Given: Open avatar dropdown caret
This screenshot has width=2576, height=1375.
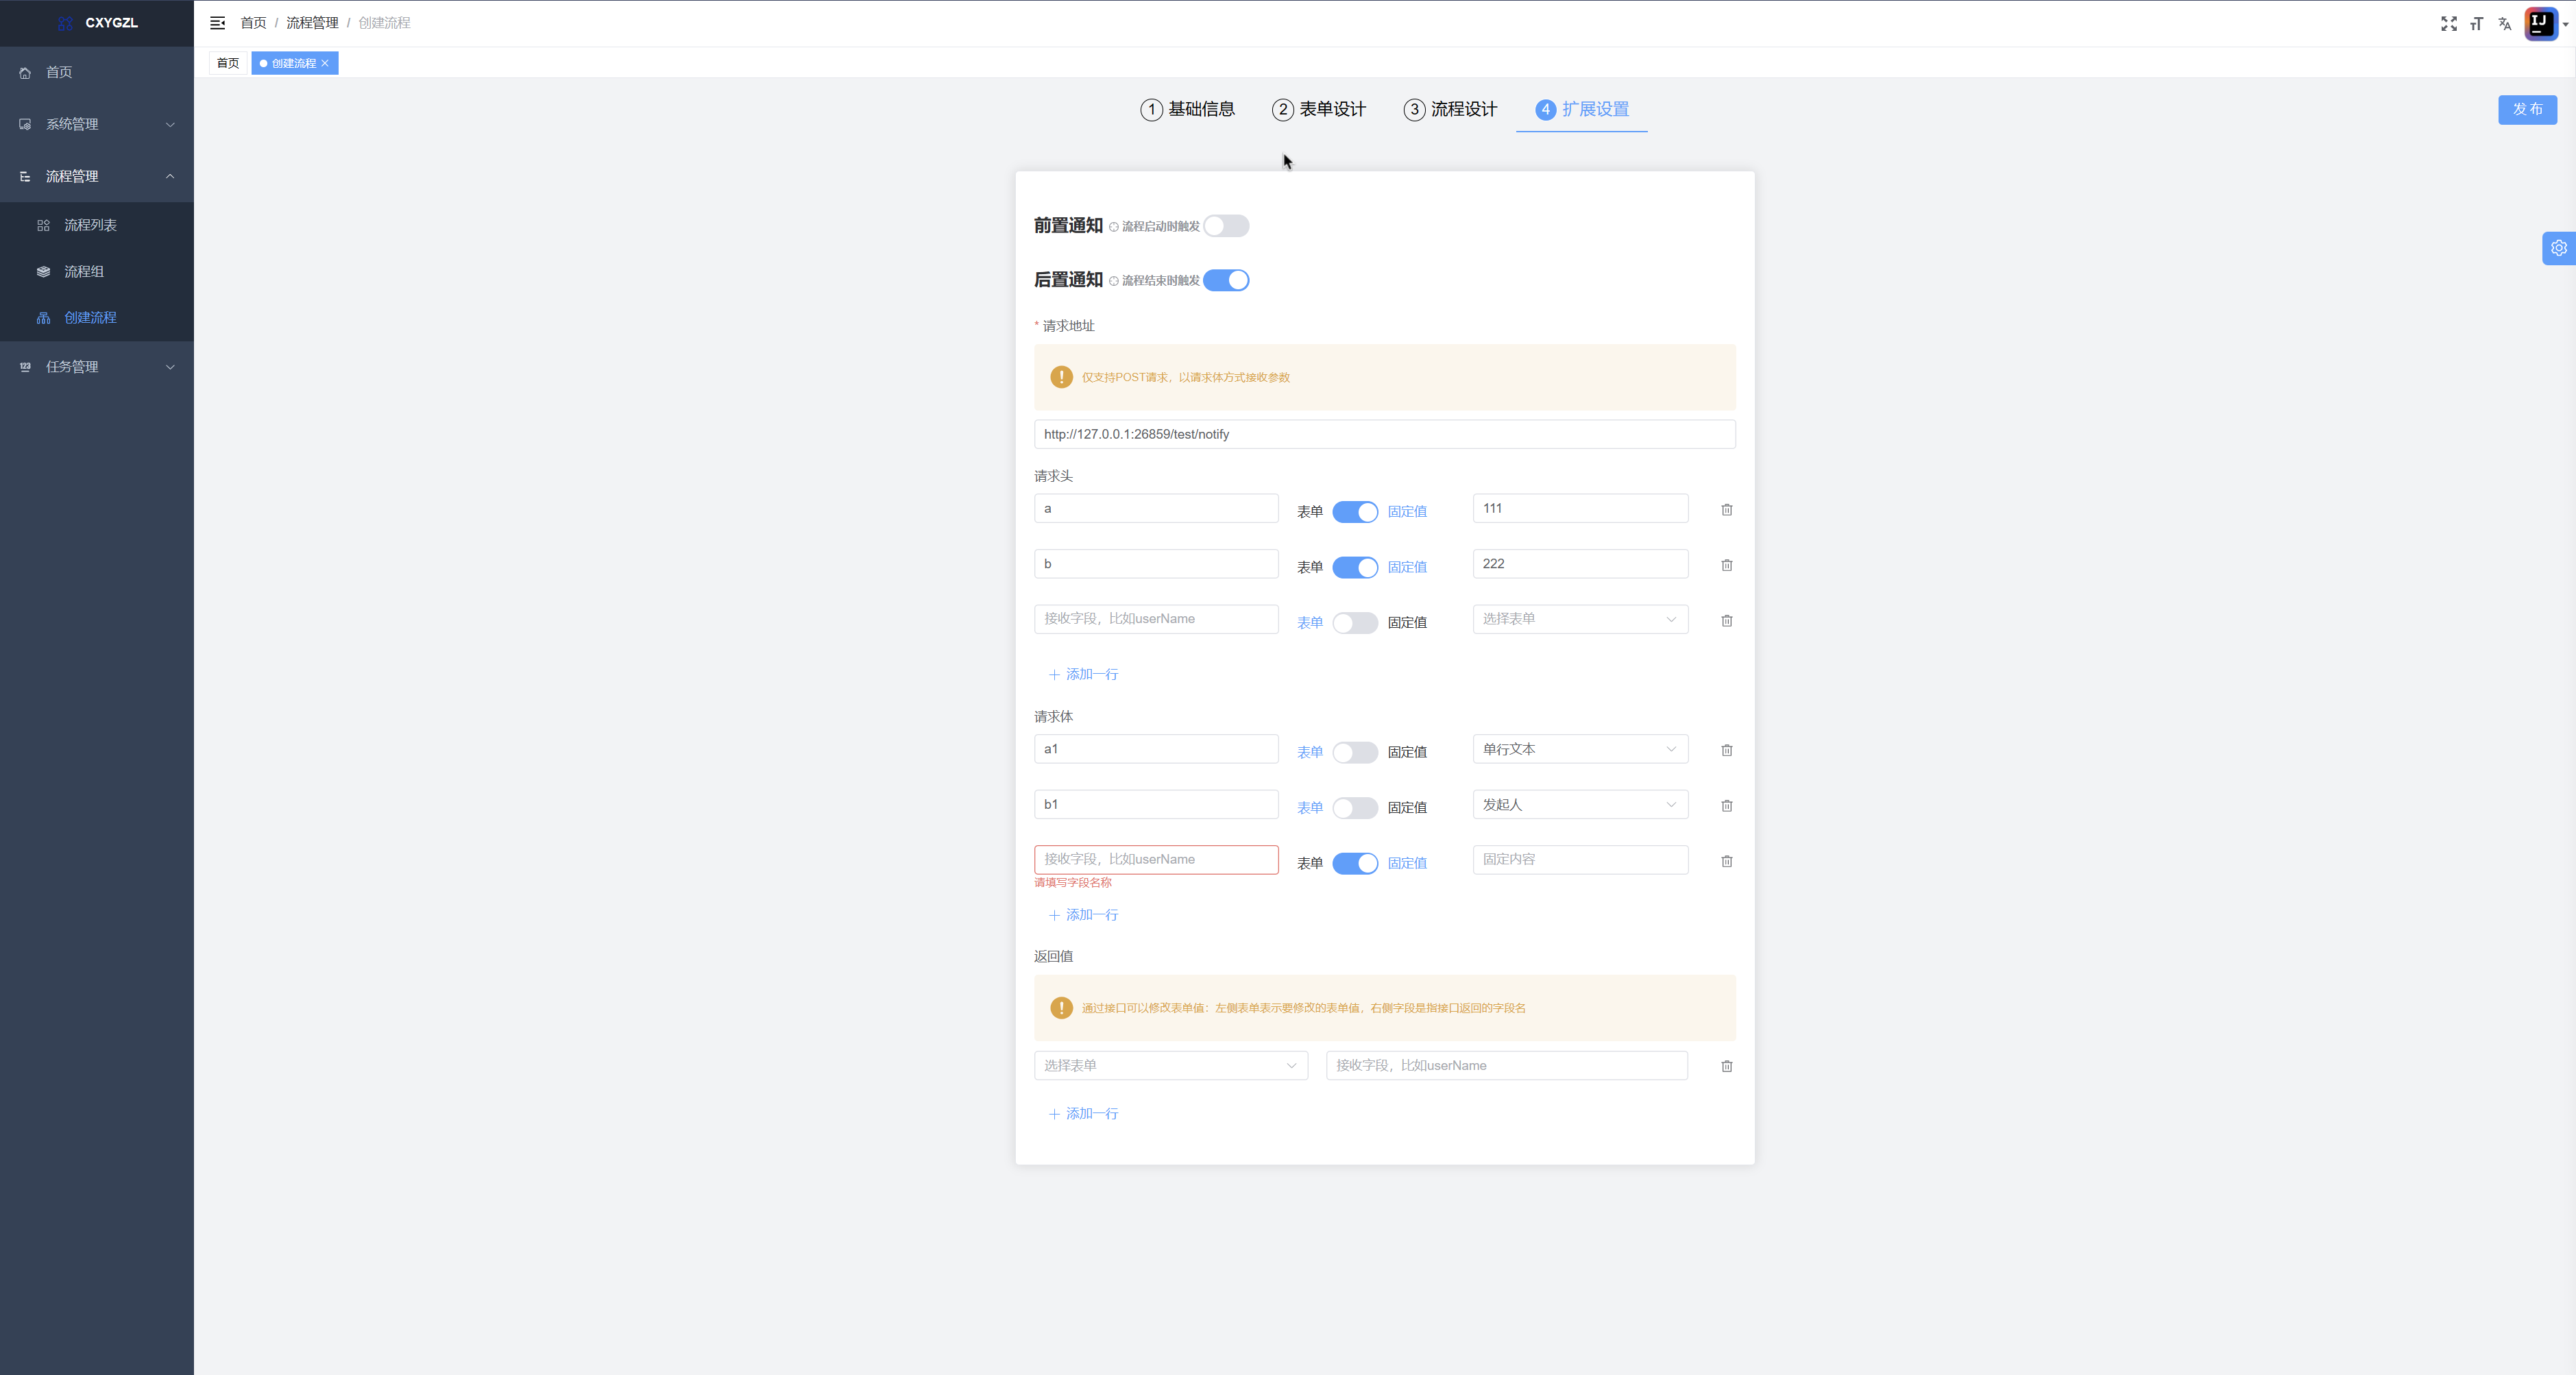Looking at the screenshot, I should [x=2566, y=24].
